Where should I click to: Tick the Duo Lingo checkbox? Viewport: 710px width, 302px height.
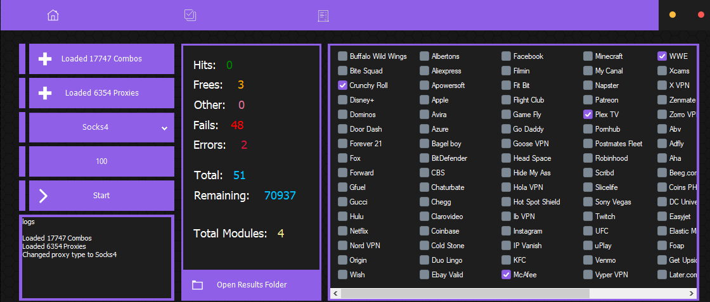click(424, 260)
